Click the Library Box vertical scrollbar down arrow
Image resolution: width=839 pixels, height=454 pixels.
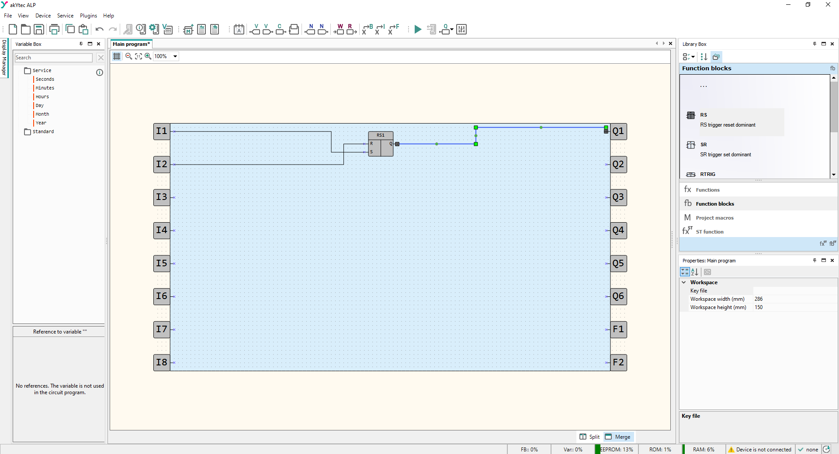tap(834, 175)
